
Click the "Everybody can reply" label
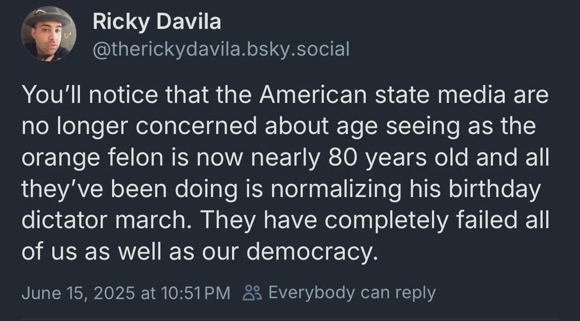tap(352, 293)
